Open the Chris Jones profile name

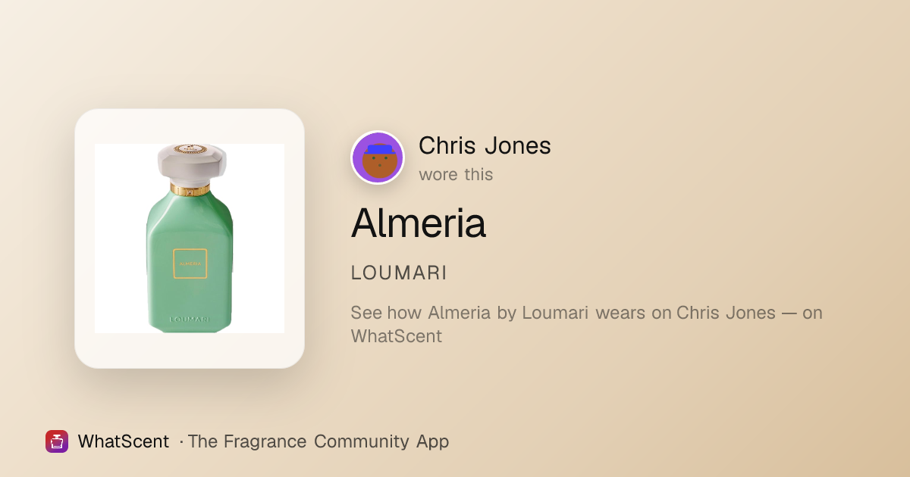click(x=485, y=145)
